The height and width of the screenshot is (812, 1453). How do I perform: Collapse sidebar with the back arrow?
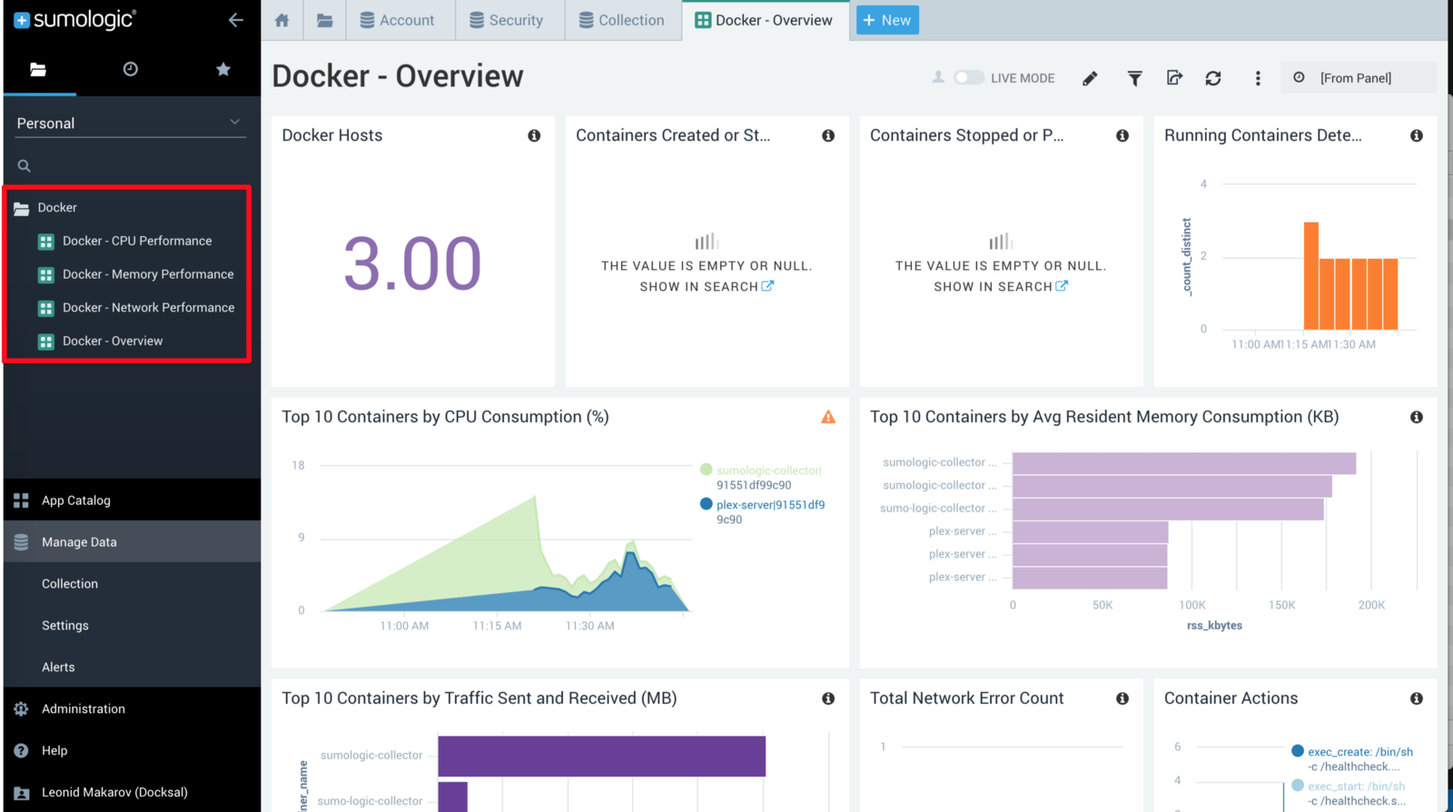point(236,20)
